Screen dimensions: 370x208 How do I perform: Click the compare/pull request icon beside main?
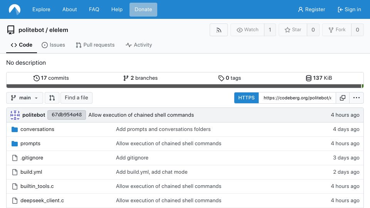[52, 98]
